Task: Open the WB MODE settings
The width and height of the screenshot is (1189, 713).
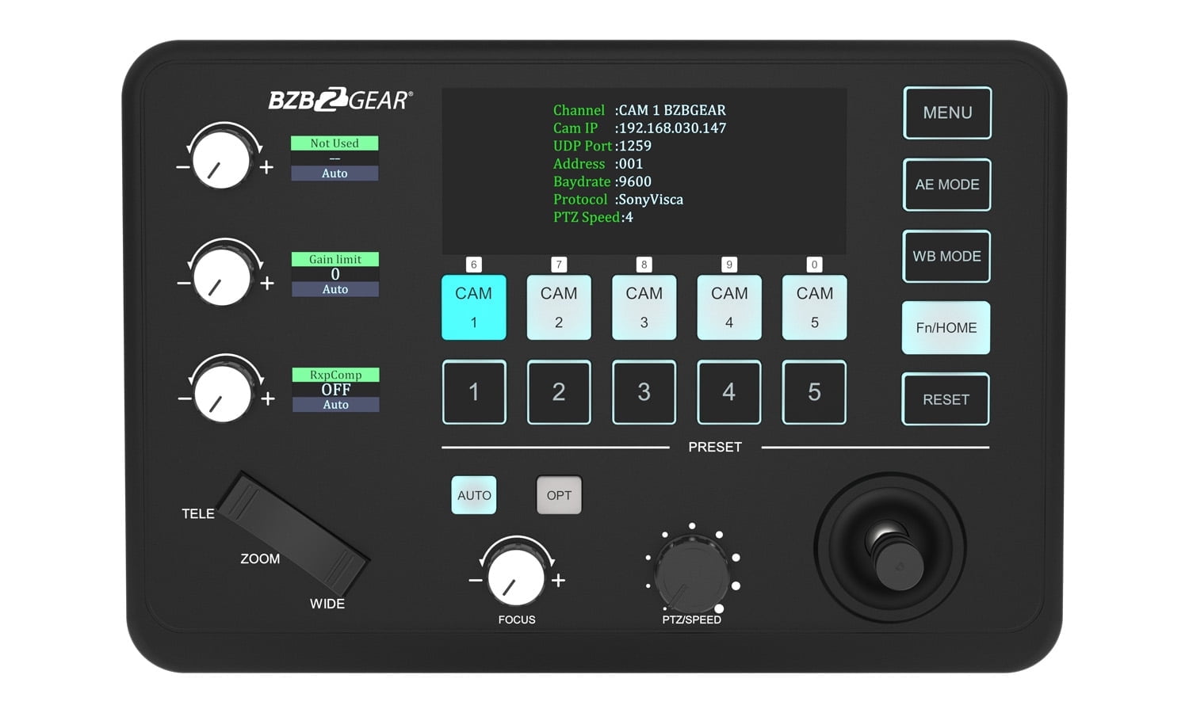Action: (946, 256)
